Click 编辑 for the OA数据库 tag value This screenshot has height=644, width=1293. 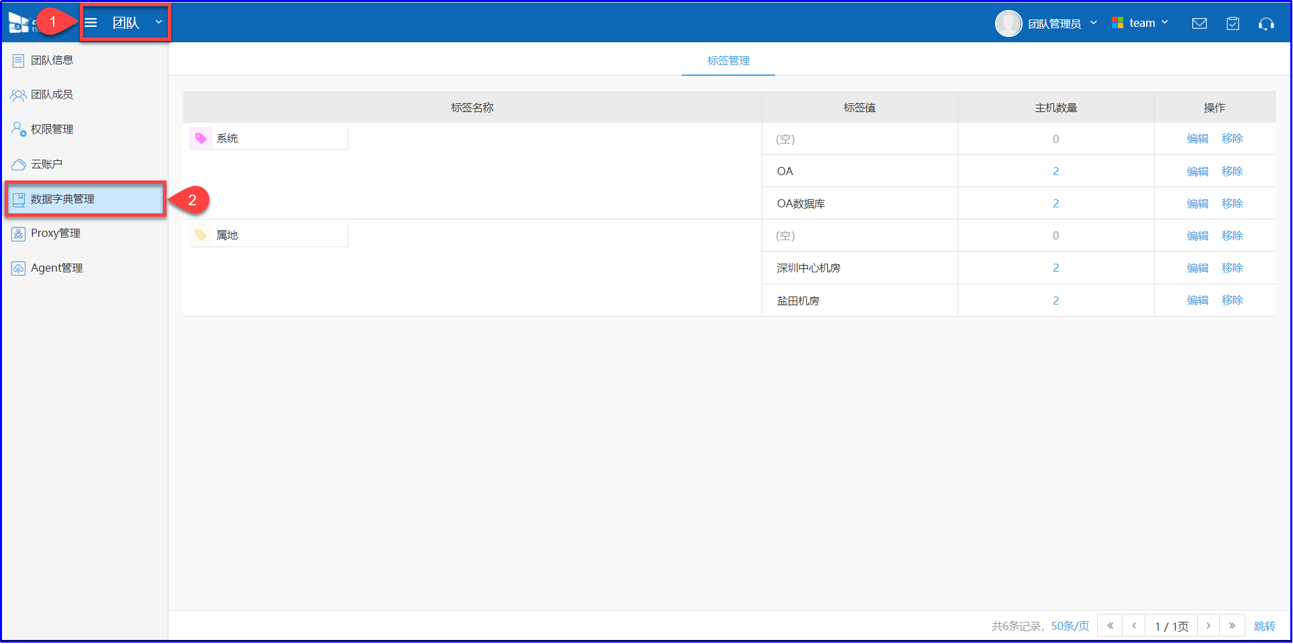pyautogui.click(x=1197, y=203)
